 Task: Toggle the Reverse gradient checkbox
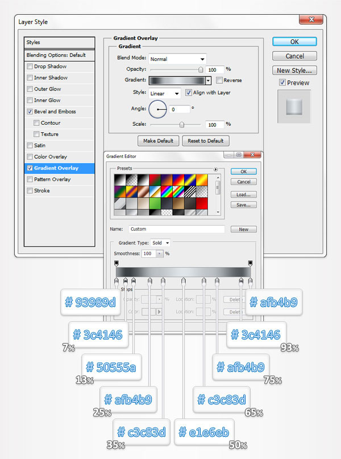coord(219,80)
